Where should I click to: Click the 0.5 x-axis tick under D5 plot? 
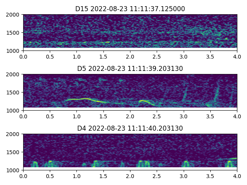(50, 116)
